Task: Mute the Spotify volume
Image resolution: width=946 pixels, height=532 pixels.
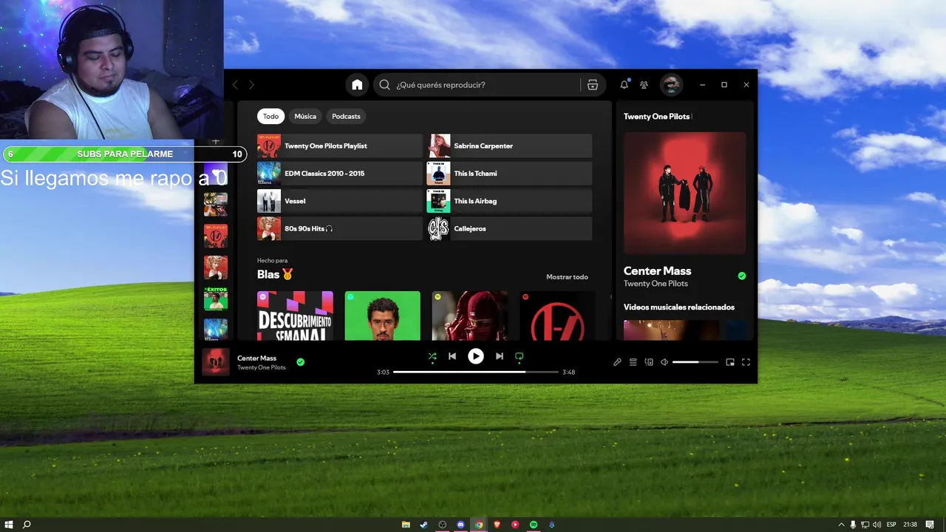Action: coord(664,362)
